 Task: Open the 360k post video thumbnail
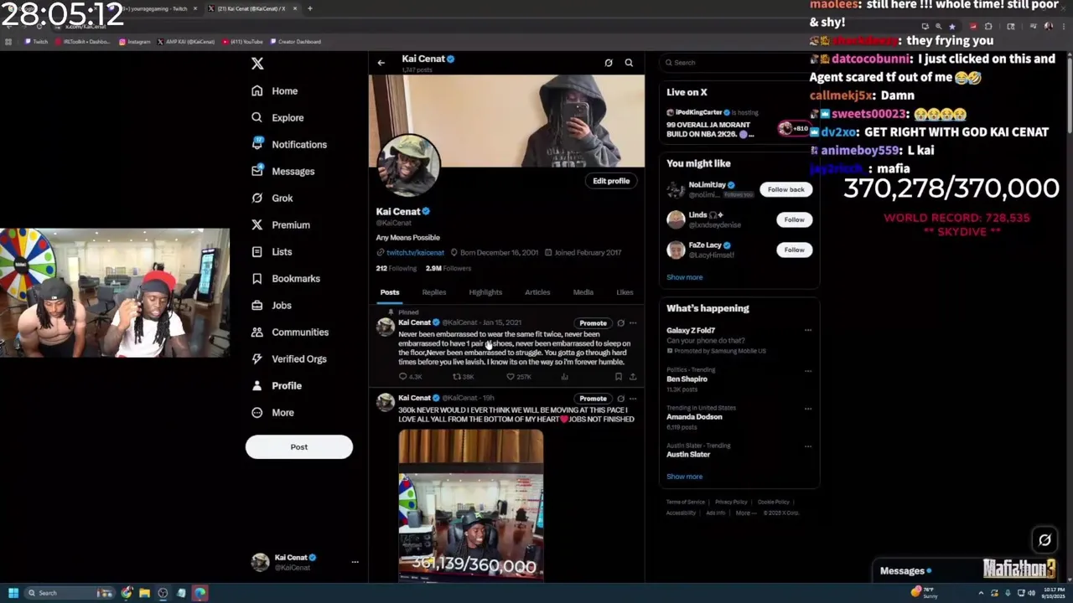pos(471,505)
